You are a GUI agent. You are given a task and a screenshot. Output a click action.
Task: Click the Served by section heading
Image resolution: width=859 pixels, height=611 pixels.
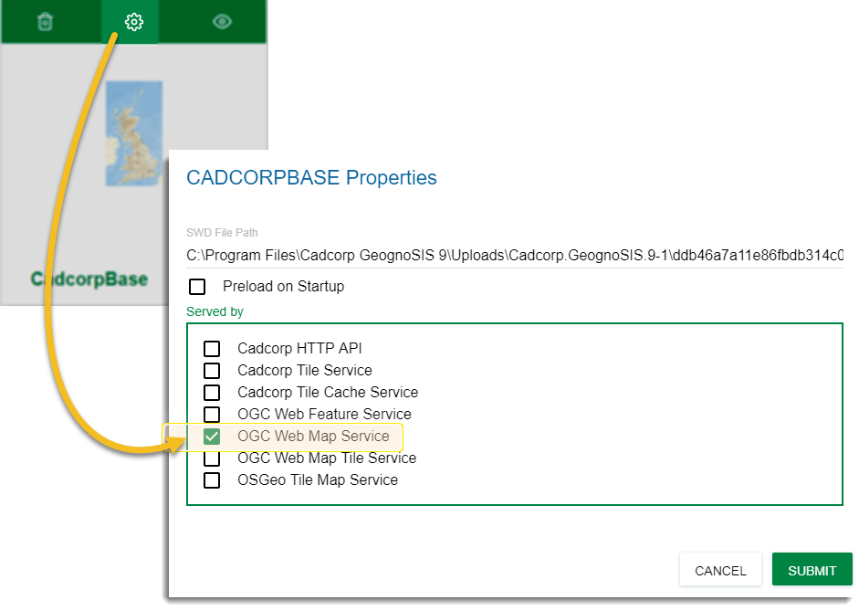pyautogui.click(x=214, y=311)
